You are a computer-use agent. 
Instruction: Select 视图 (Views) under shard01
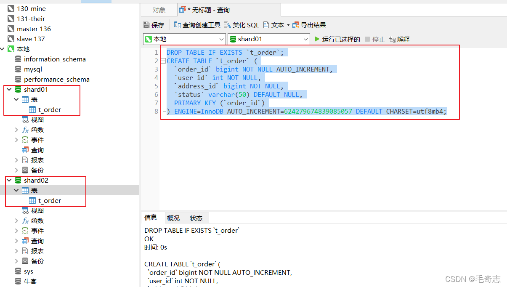tap(37, 120)
